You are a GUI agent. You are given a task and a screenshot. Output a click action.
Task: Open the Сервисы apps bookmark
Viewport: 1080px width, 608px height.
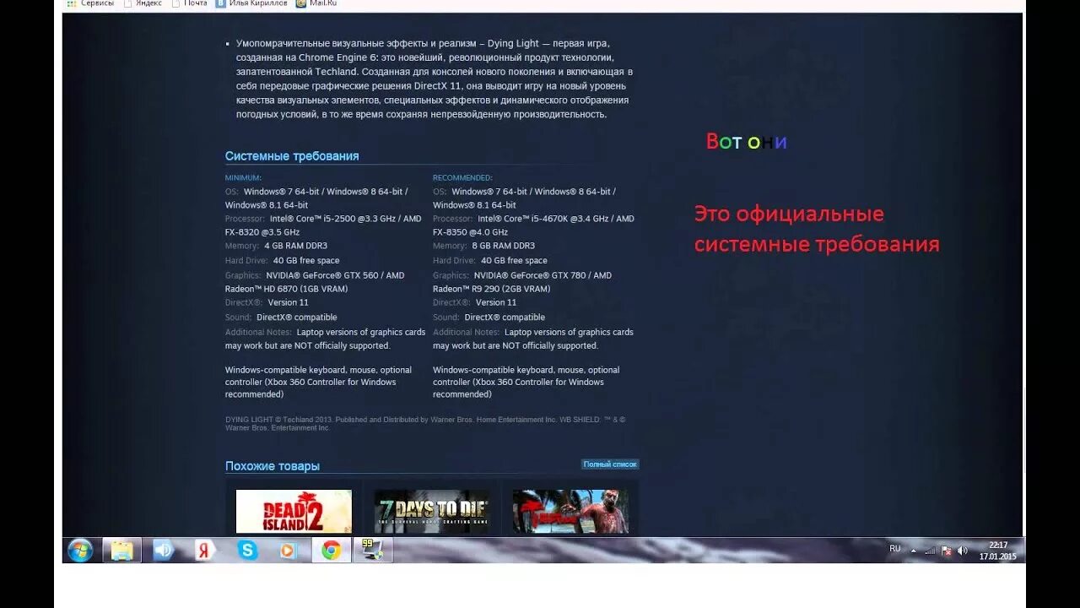click(x=90, y=3)
